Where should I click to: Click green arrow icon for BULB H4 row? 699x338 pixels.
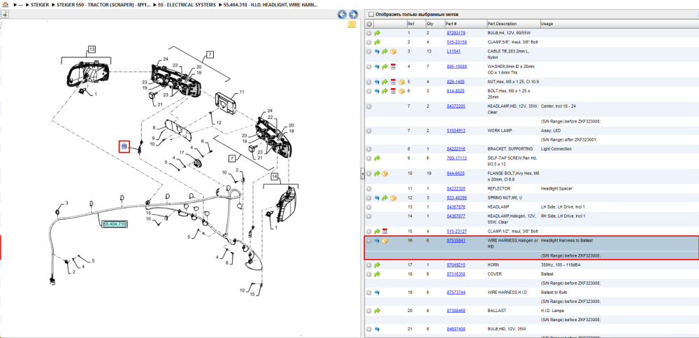pos(377,33)
